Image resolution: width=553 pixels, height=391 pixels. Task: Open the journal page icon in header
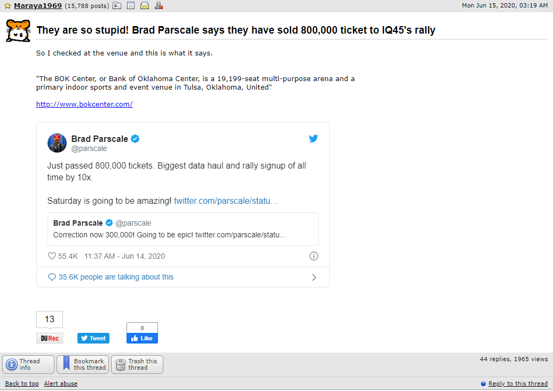coord(131,6)
